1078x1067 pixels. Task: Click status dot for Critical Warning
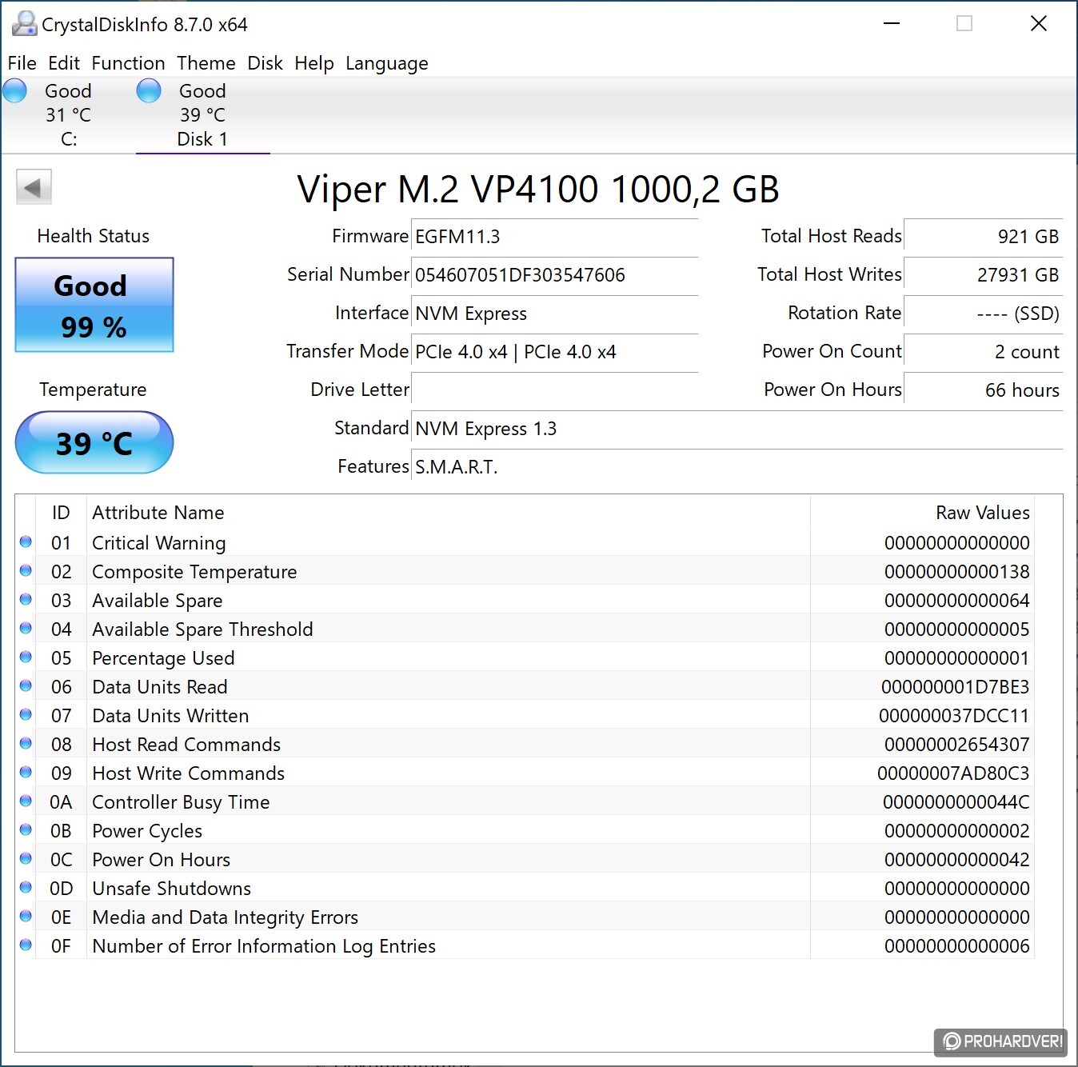(x=26, y=542)
